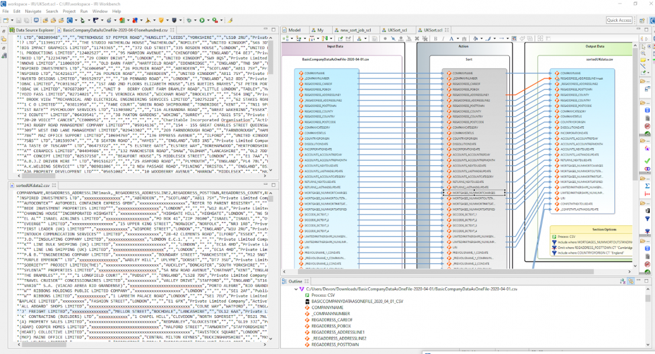Viewport: 655px width, 354px height.
Task: Open the Run button dropdown arrow
Action: 208,20
